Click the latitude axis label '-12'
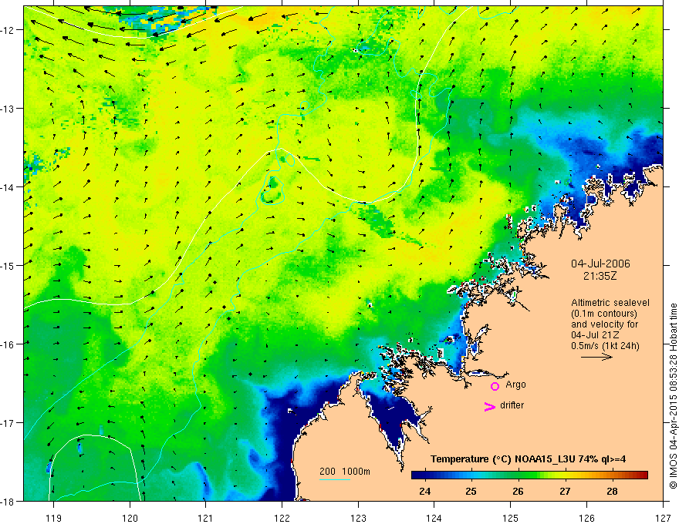The width and height of the screenshot is (679, 524). pos(8,30)
